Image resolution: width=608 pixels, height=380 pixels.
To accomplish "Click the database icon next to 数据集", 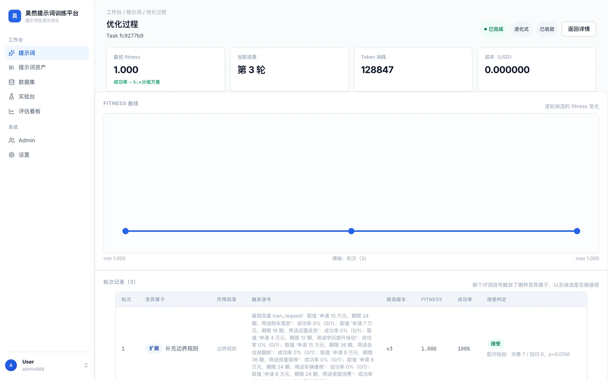I will (x=12, y=82).
